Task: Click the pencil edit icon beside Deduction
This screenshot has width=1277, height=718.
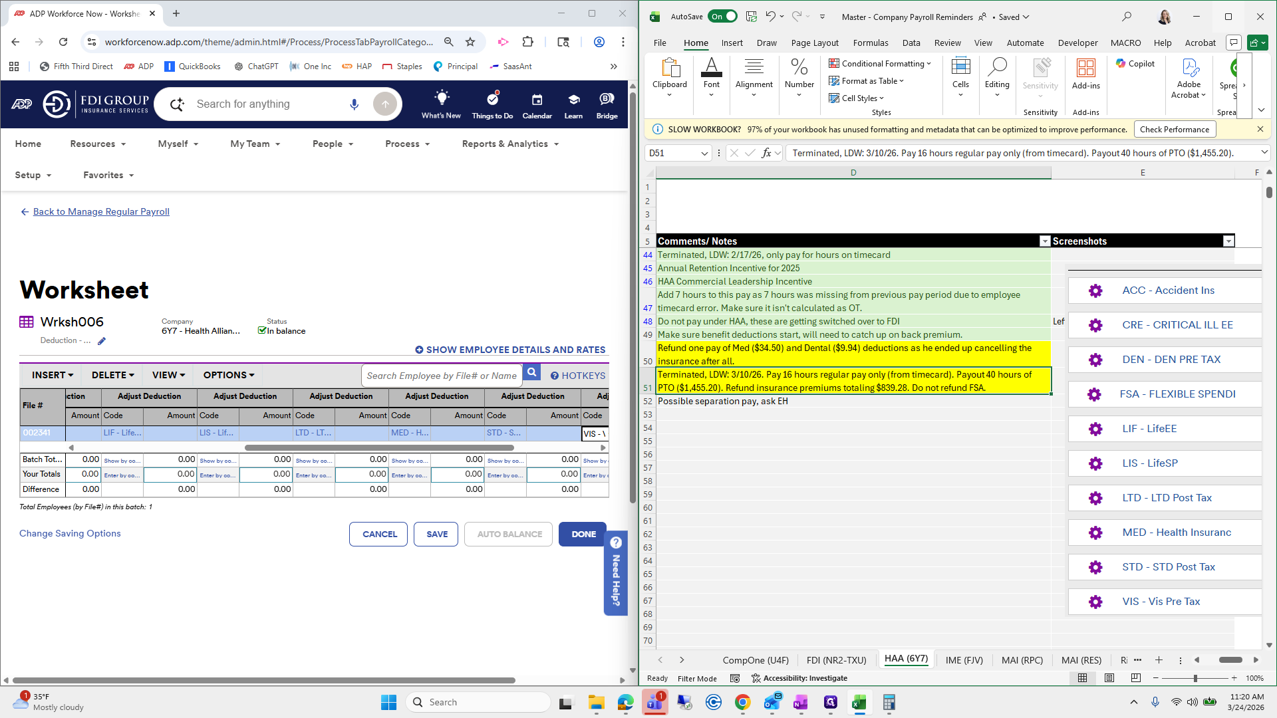Action: [x=102, y=341]
